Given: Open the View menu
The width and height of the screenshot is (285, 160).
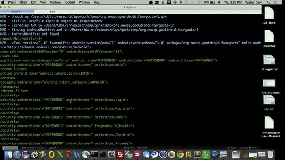Looking at the screenshot, I should 43,2.
